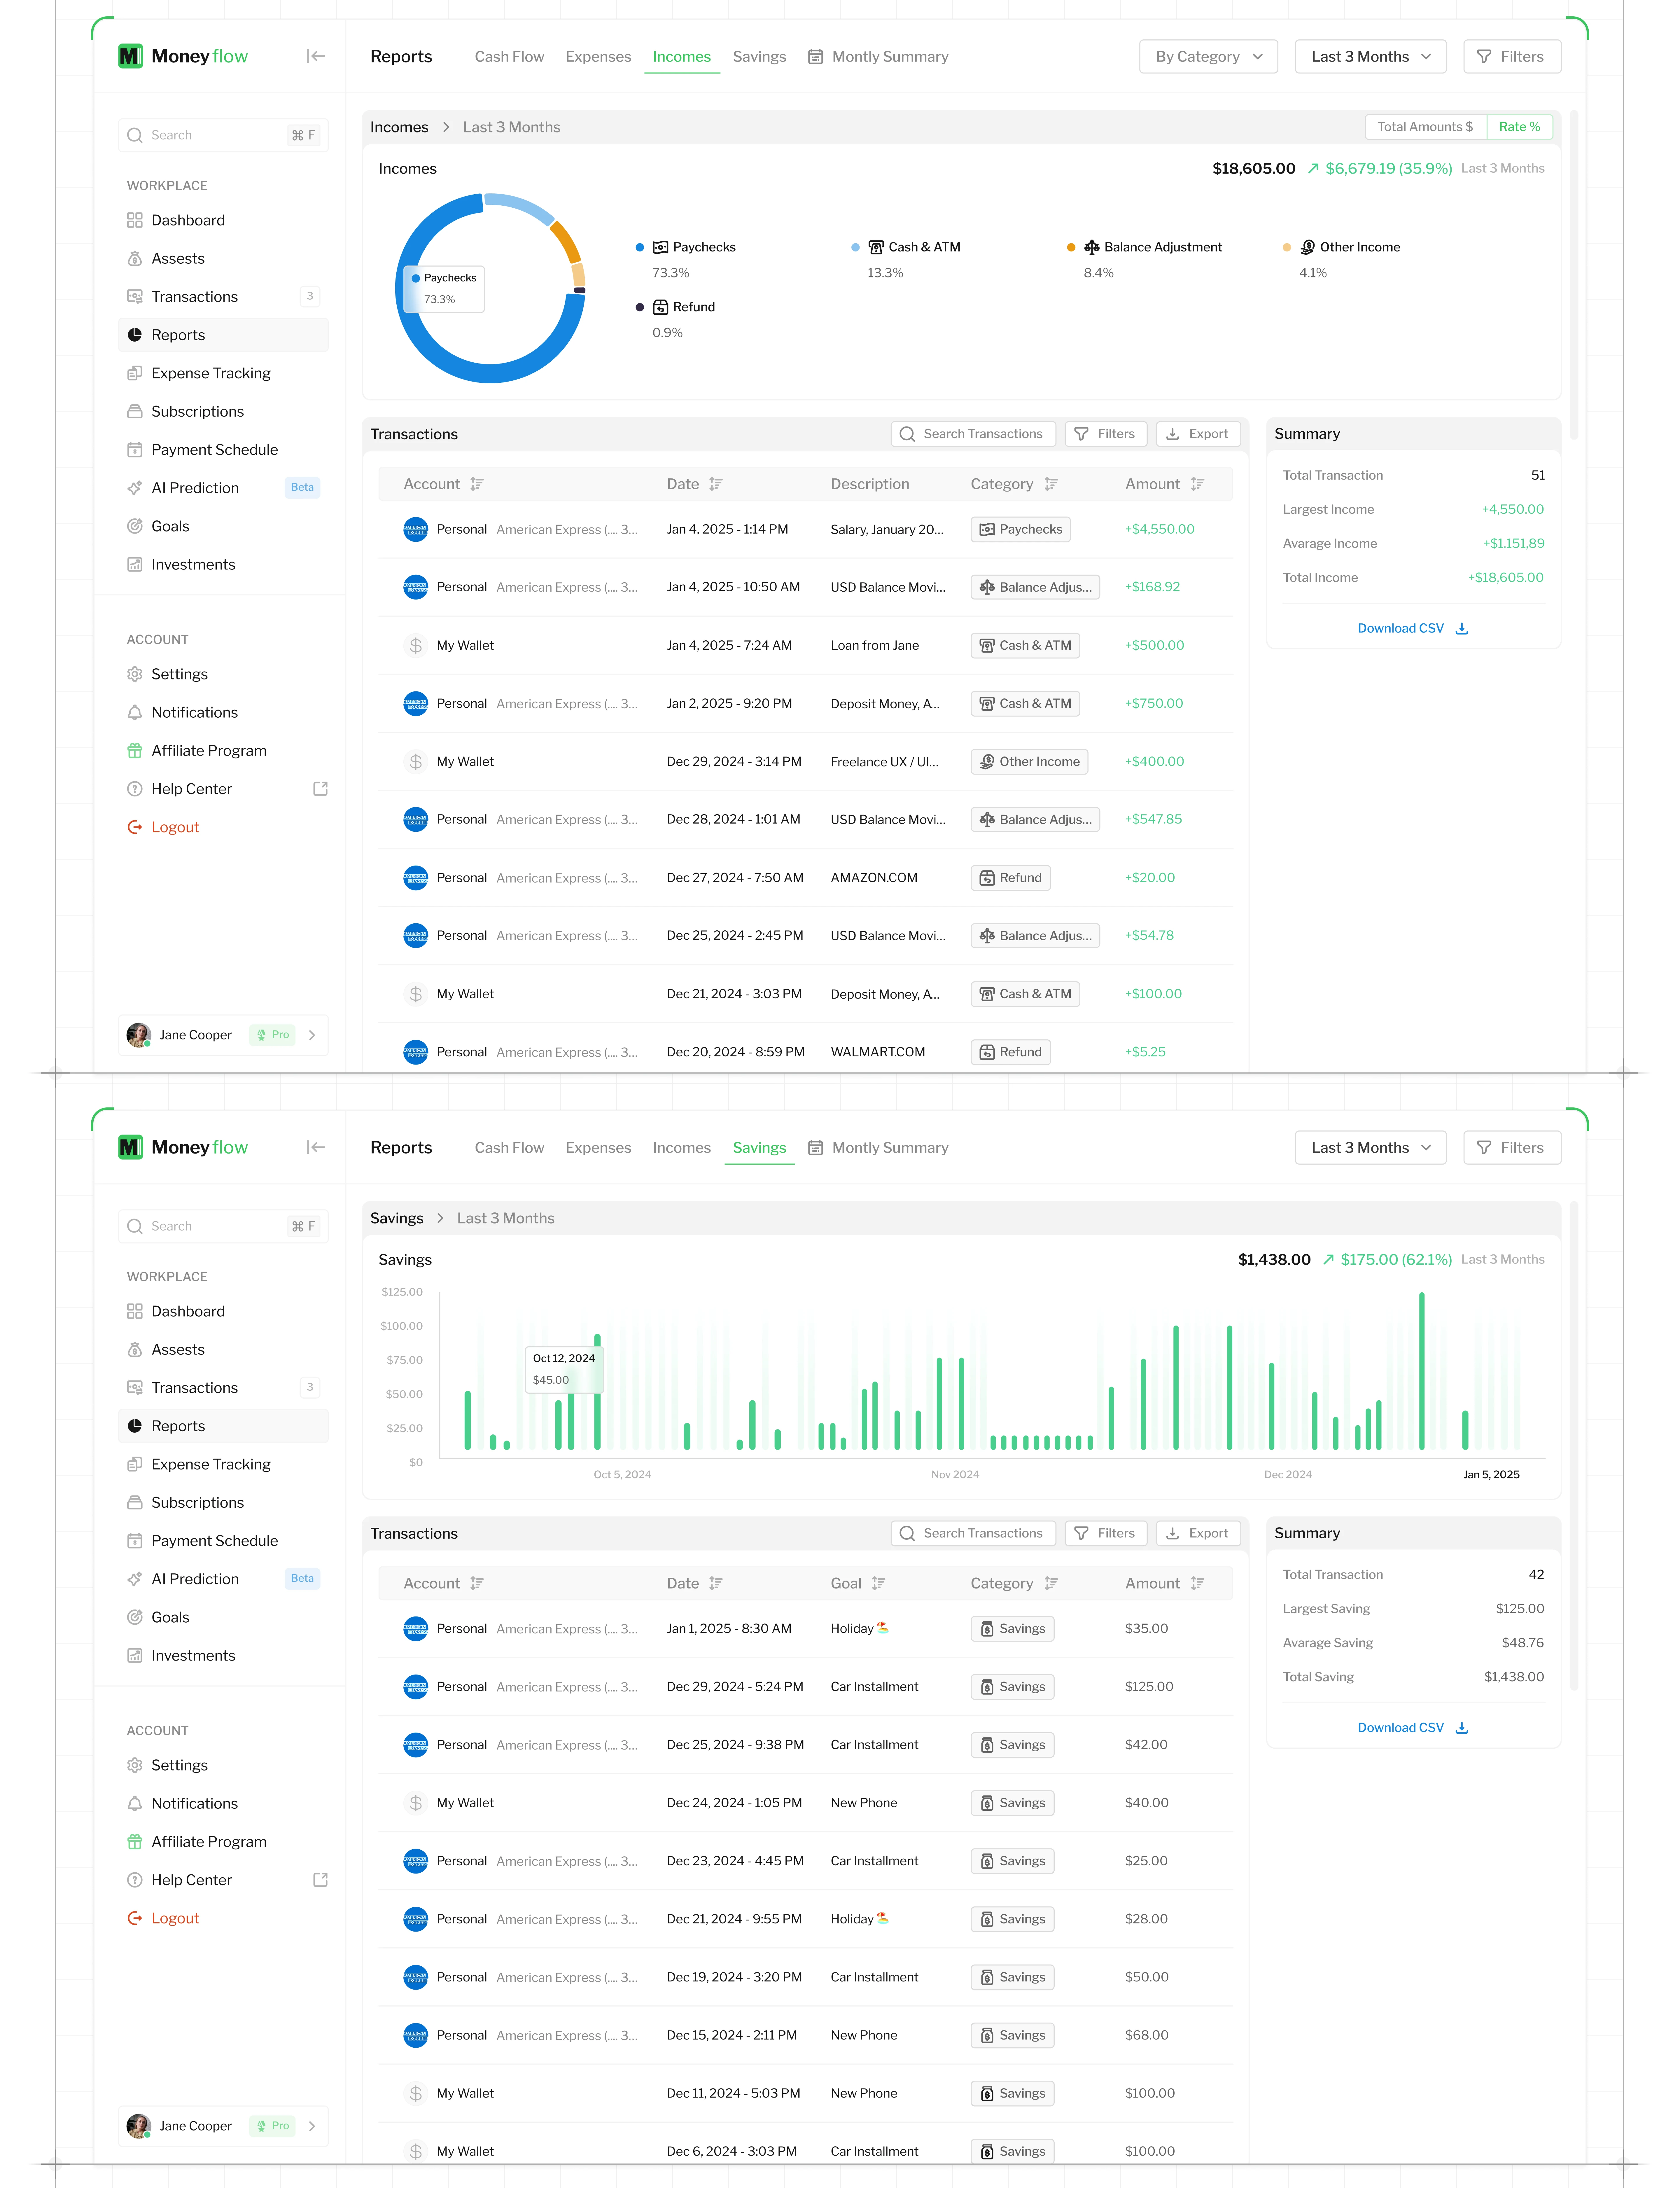The height and width of the screenshot is (2188, 1680).
Task: Sort by the Account column icon in Incomes
Action: 477,484
